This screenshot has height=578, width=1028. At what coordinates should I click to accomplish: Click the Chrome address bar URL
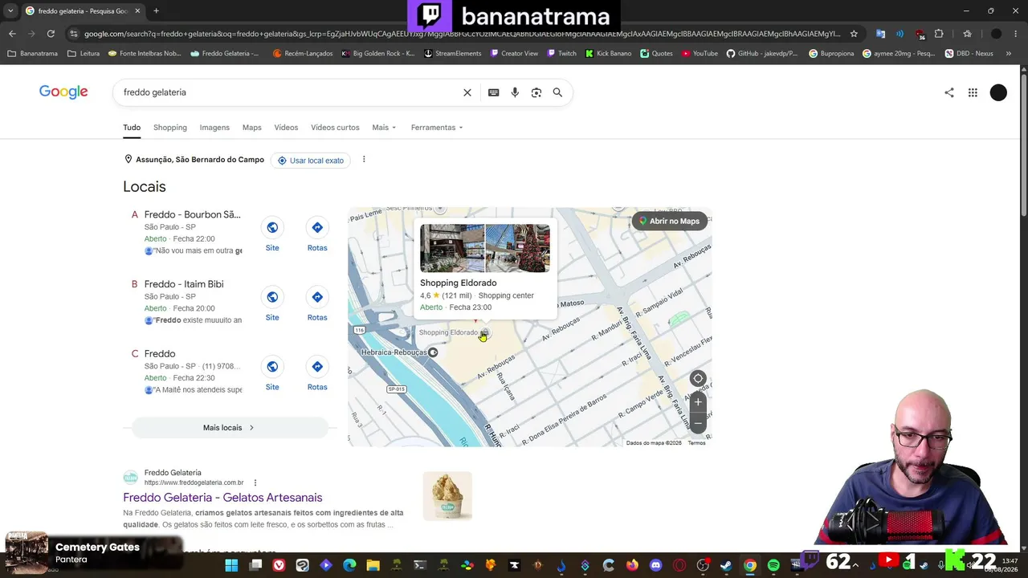pyautogui.click(x=462, y=34)
